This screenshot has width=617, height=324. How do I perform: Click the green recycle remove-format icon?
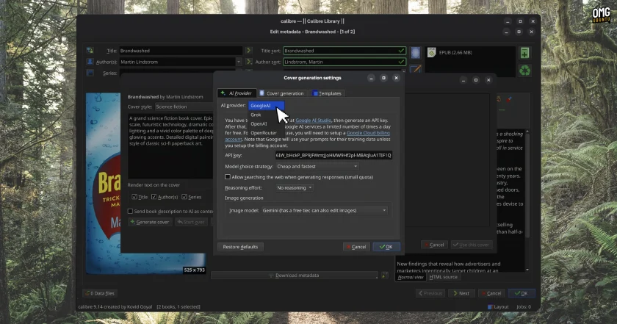pos(524,71)
